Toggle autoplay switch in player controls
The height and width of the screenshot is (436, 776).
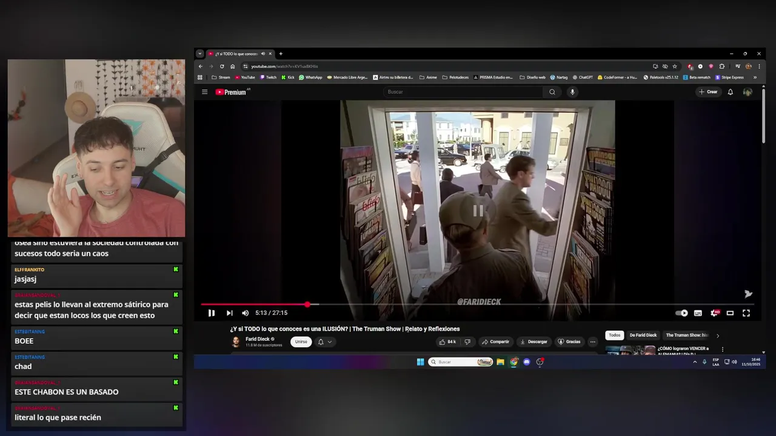(x=682, y=313)
